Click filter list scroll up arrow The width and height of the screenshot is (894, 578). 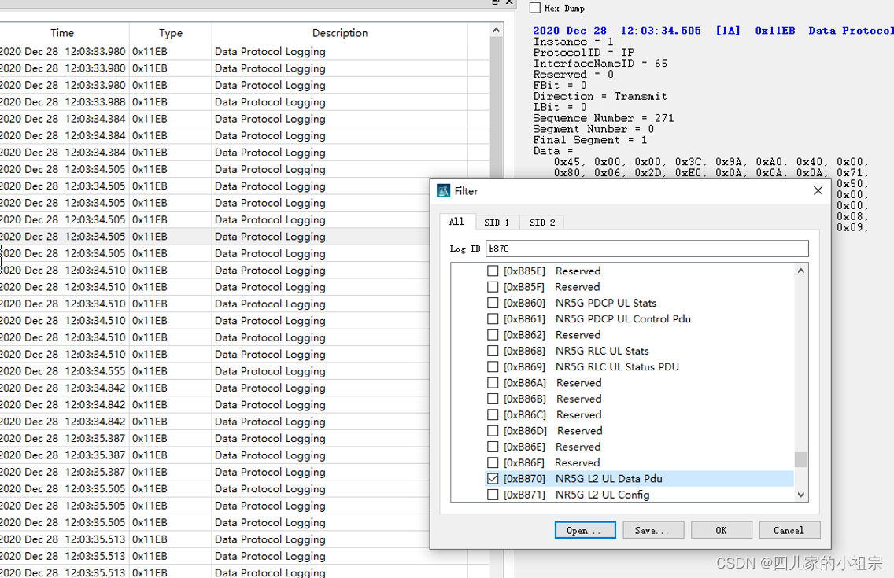tap(801, 271)
